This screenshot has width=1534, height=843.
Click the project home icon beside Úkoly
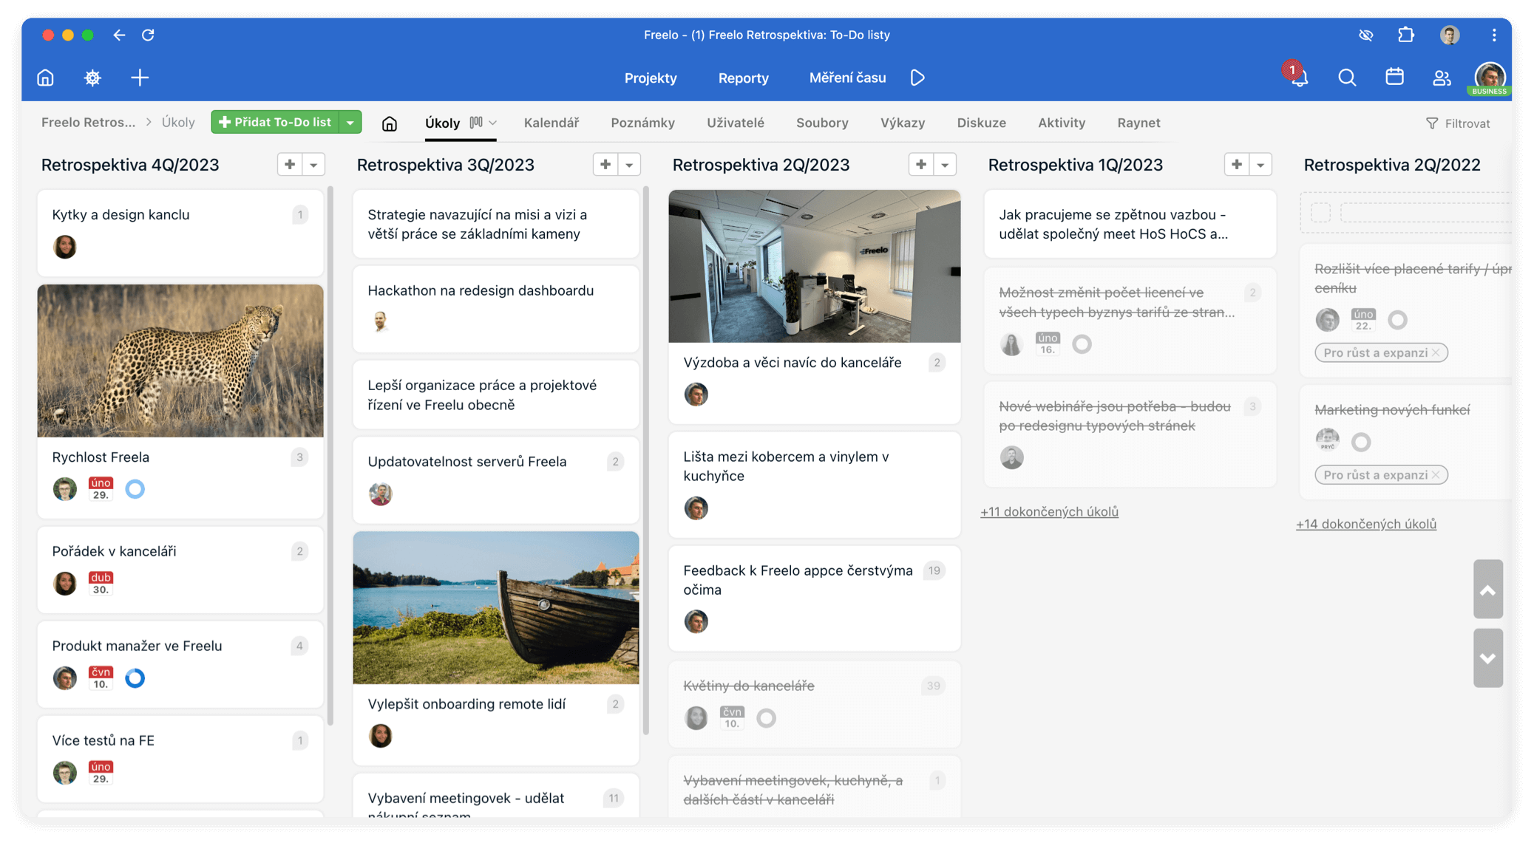coord(390,123)
